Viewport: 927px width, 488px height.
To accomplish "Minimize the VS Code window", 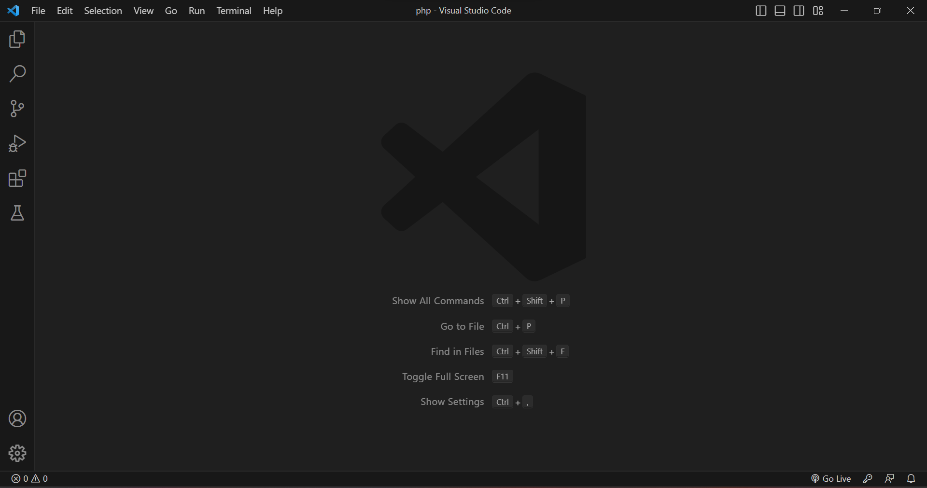I will point(844,11).
